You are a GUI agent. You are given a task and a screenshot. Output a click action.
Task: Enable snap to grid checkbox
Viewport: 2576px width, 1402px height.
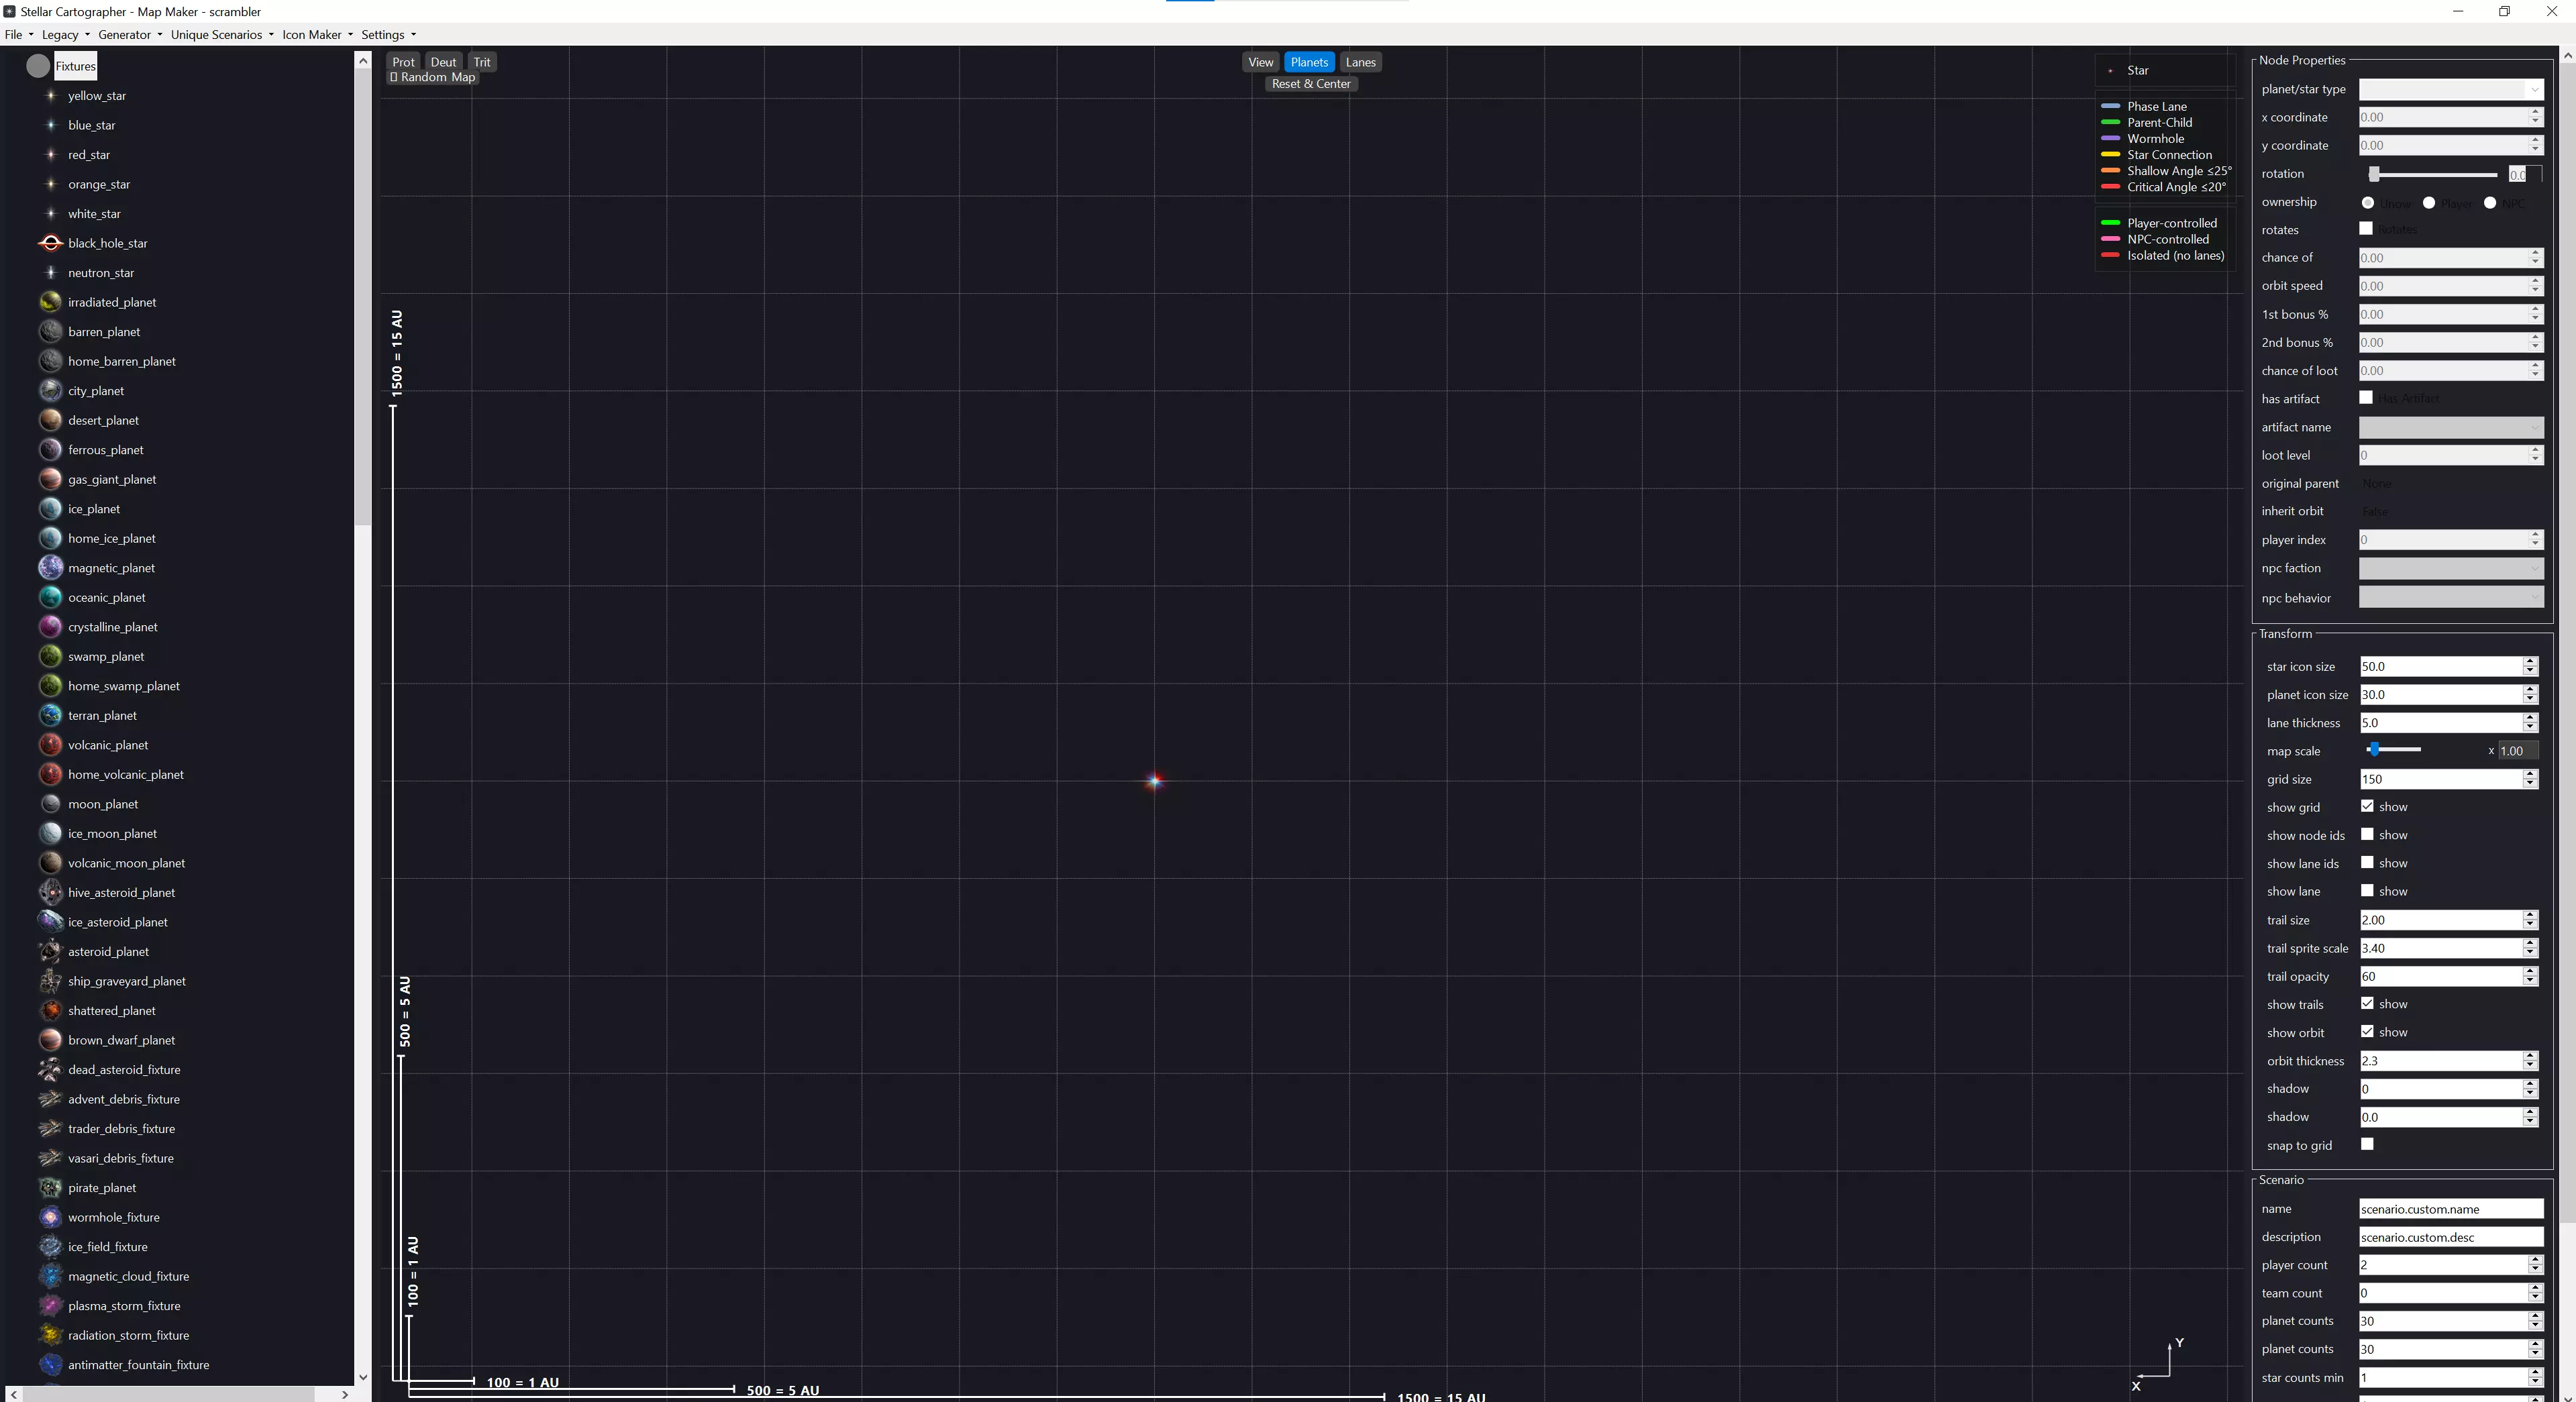tap(2367, 1144)
